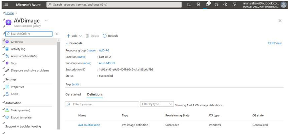
Task: Click the Generalized OS state cell
Action: (260, 125)
